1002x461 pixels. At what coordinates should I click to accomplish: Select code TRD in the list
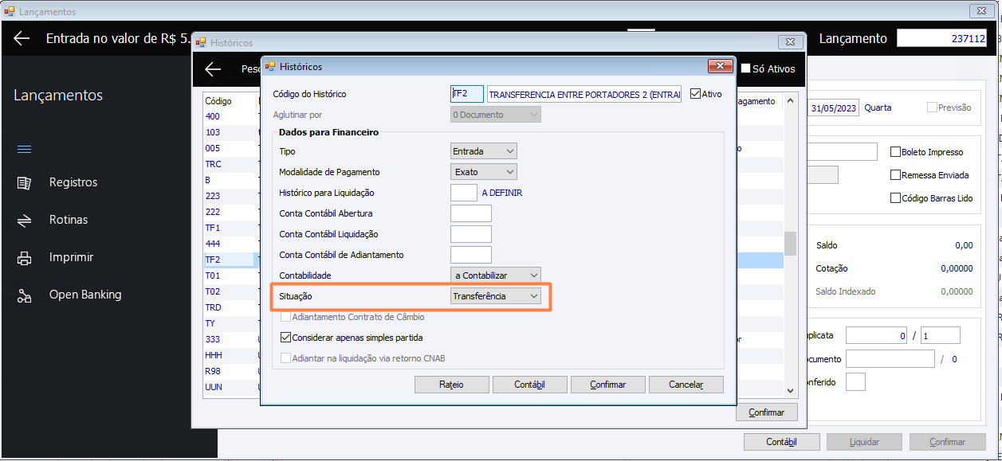click(x=213, y=307)
